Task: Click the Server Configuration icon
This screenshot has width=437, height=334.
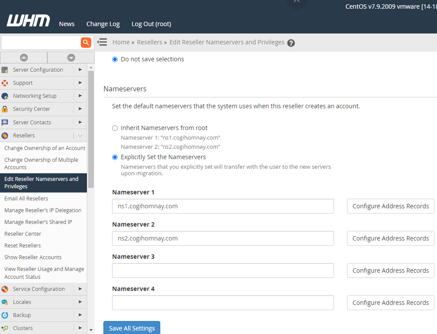Action: point(5,70)
